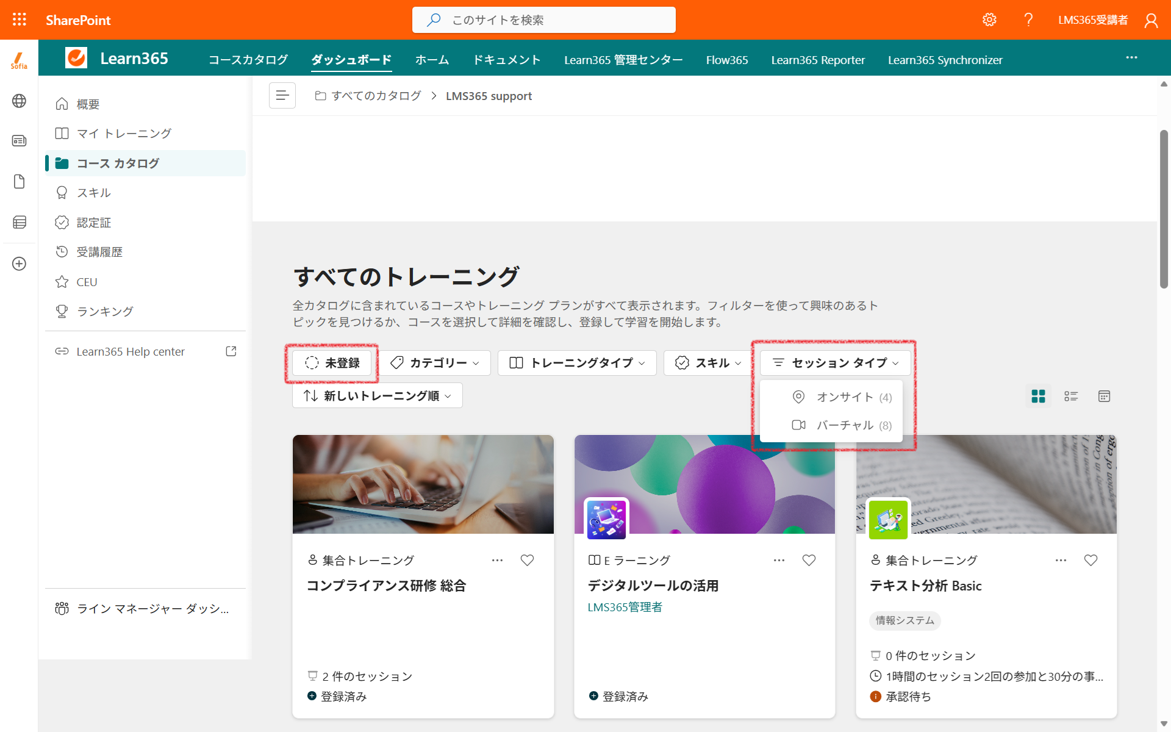Open Learn365 Reporter navigation tab

tap(818, 60)
